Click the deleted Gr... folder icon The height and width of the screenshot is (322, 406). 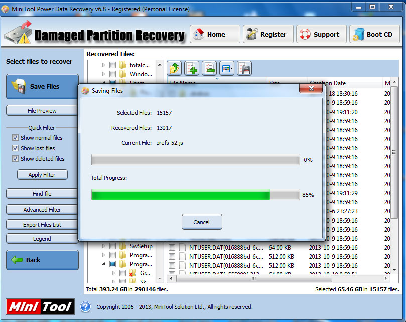[x=133, y=273]
